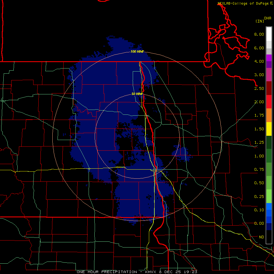Select the 1.25 legend value
Screen dimensions: 274x274
(x=259, y=142)
